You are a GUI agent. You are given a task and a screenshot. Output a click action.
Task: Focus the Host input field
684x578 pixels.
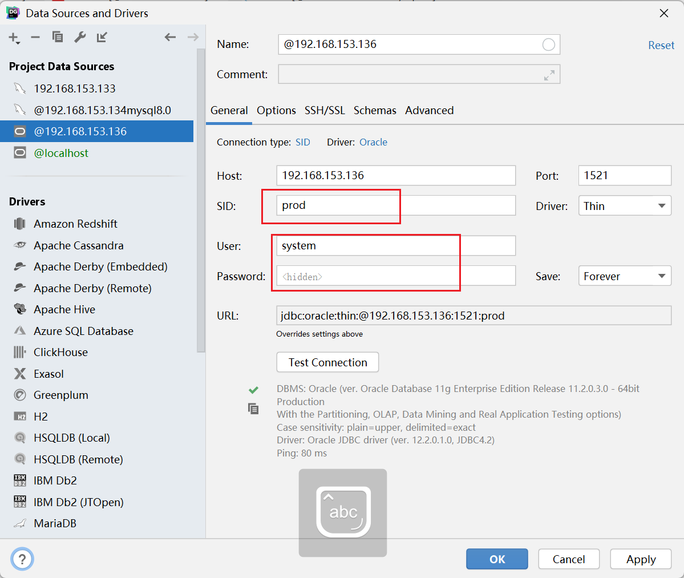click(x=396, y=175)
